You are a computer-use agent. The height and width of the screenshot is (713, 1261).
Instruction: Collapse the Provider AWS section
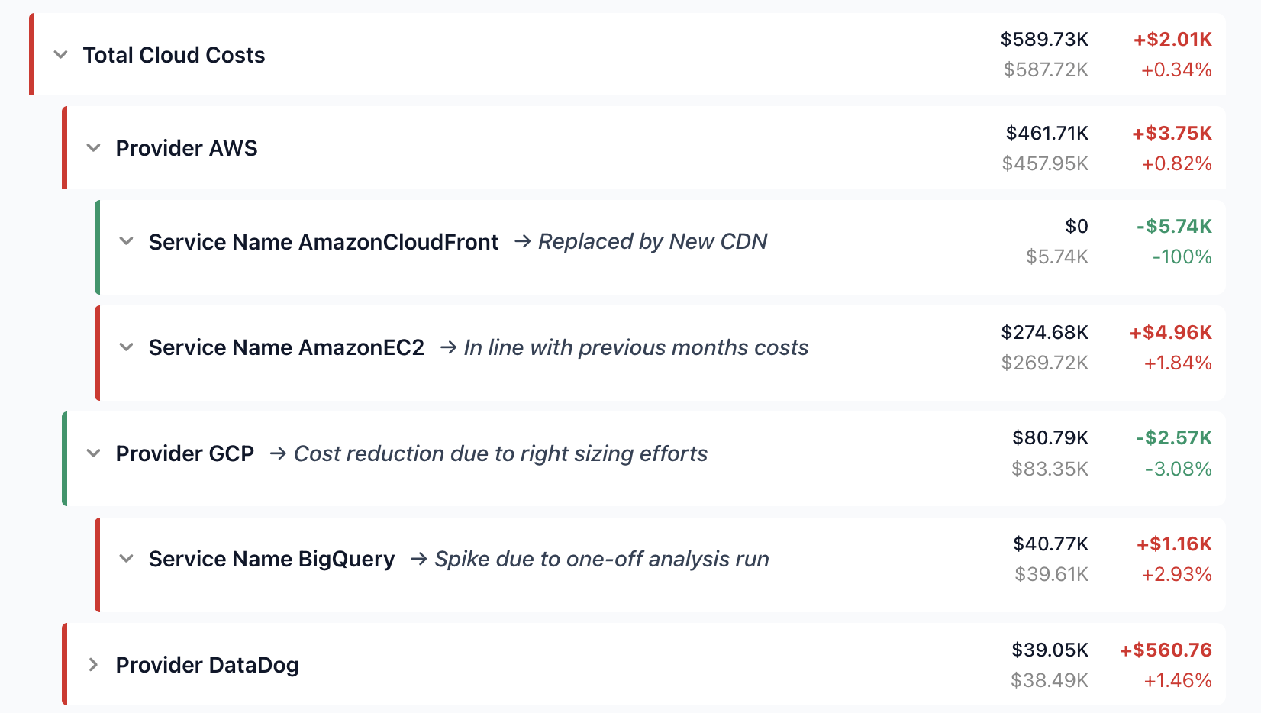coord(93,147)
